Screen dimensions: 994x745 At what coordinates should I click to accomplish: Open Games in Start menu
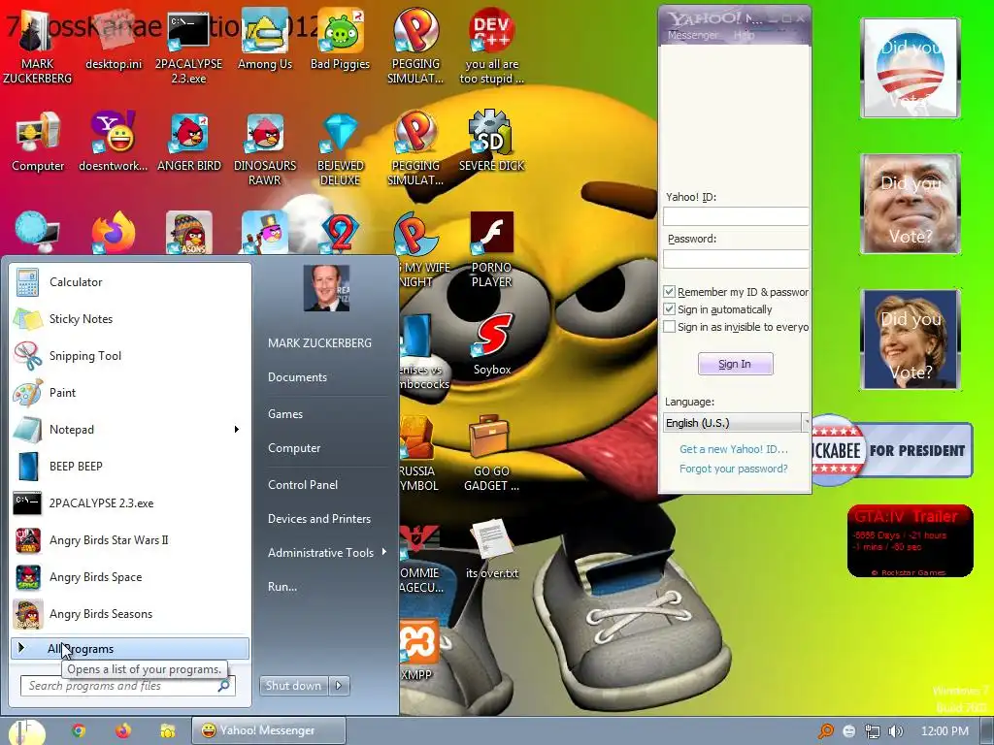(285, 413)
